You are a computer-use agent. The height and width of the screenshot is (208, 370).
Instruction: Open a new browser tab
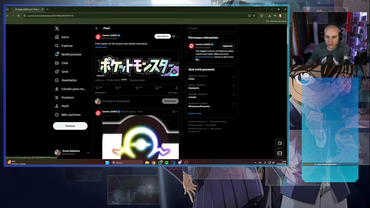tap(47, 9)
